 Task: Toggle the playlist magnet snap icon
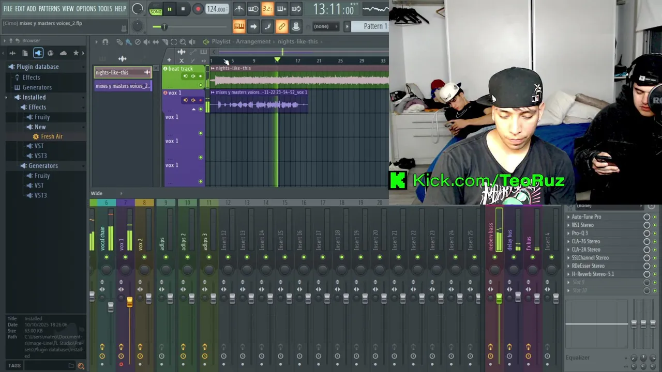point(105,42)
